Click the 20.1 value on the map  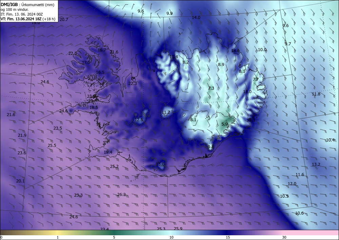[20, 181]
